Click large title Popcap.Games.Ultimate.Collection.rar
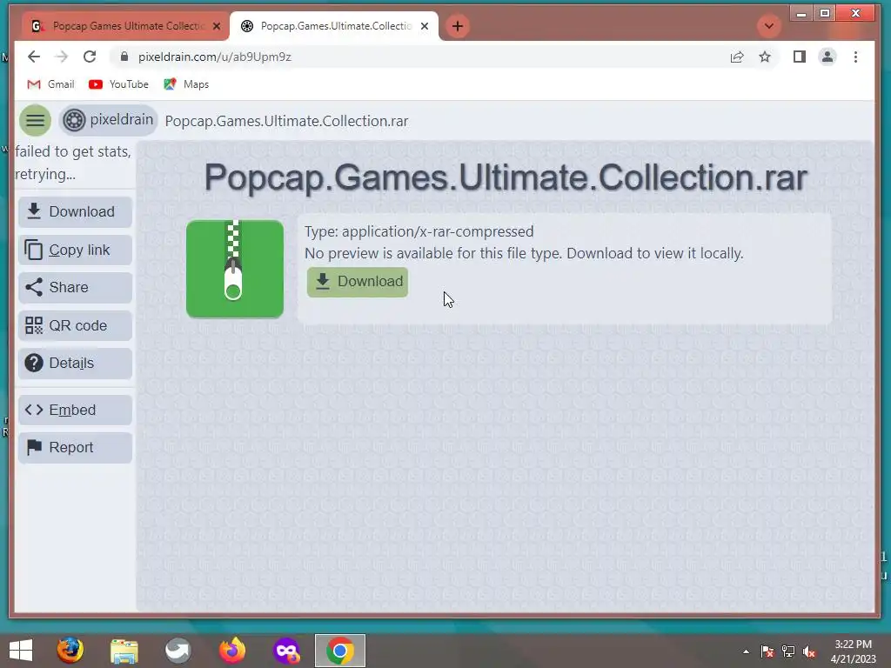 (506, 177)
